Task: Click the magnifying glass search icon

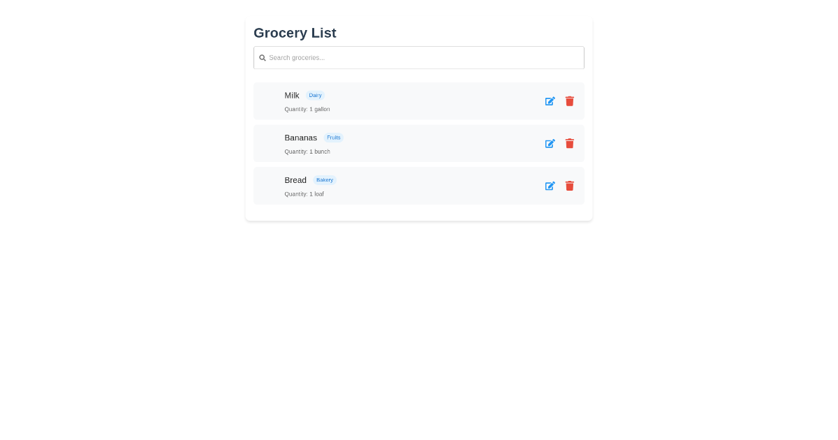Action: 263,57
